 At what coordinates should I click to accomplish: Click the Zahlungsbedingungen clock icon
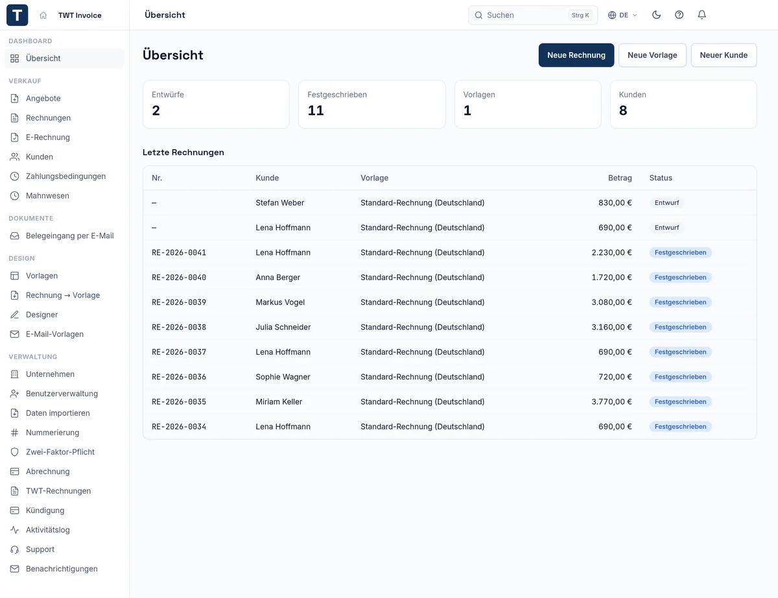pyautogui.click(x=15, y=176)
